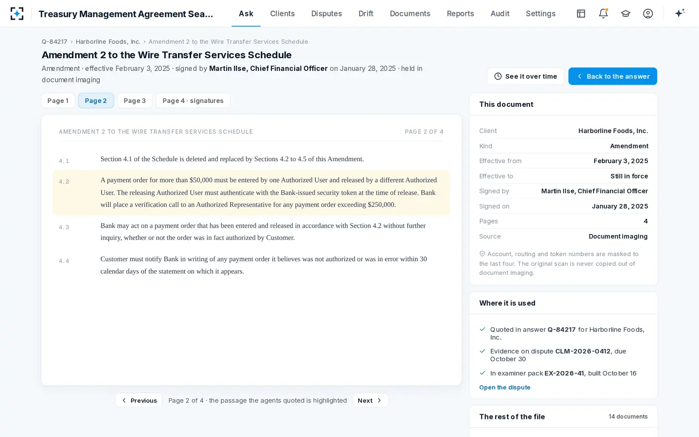This screenshot has width=699, height=437.
Task: Open the graduation cap help icon
Action: pyautogui.click(x=626, y=14)
